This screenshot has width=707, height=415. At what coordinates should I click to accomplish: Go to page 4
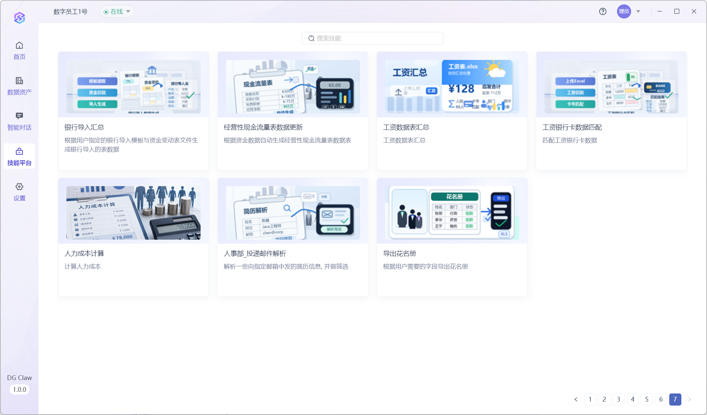pos(632,400)
